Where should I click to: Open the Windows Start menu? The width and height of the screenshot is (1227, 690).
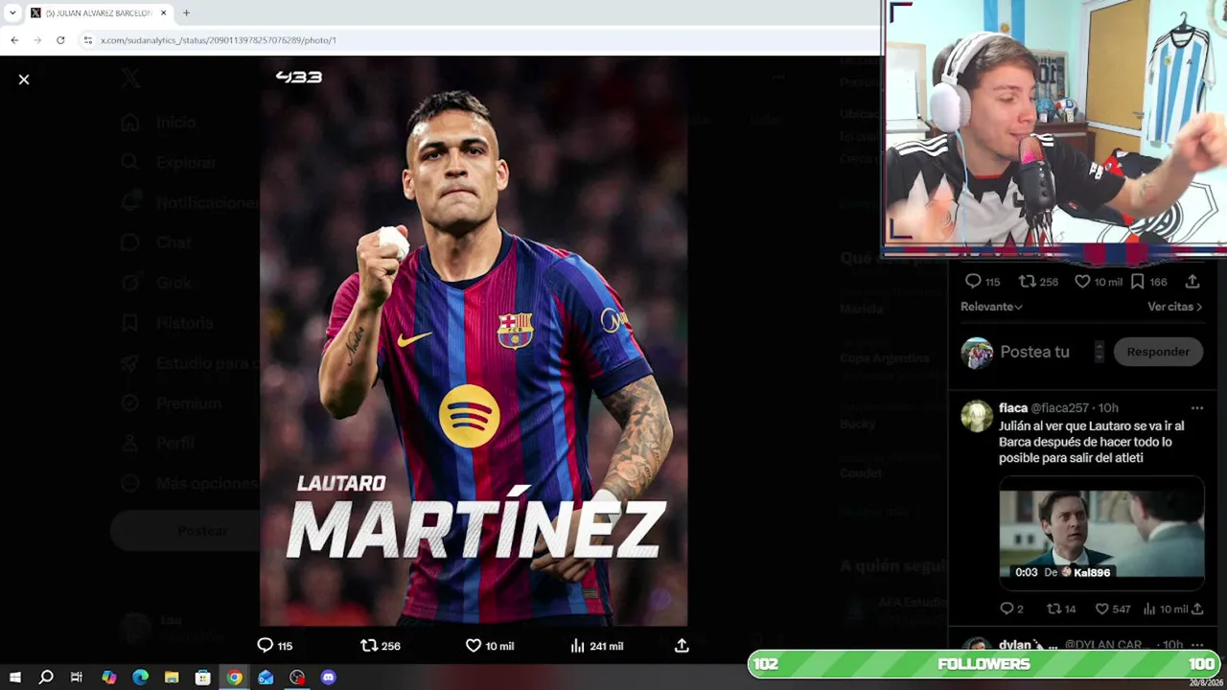pyautogui.click(x=14, y=678)
